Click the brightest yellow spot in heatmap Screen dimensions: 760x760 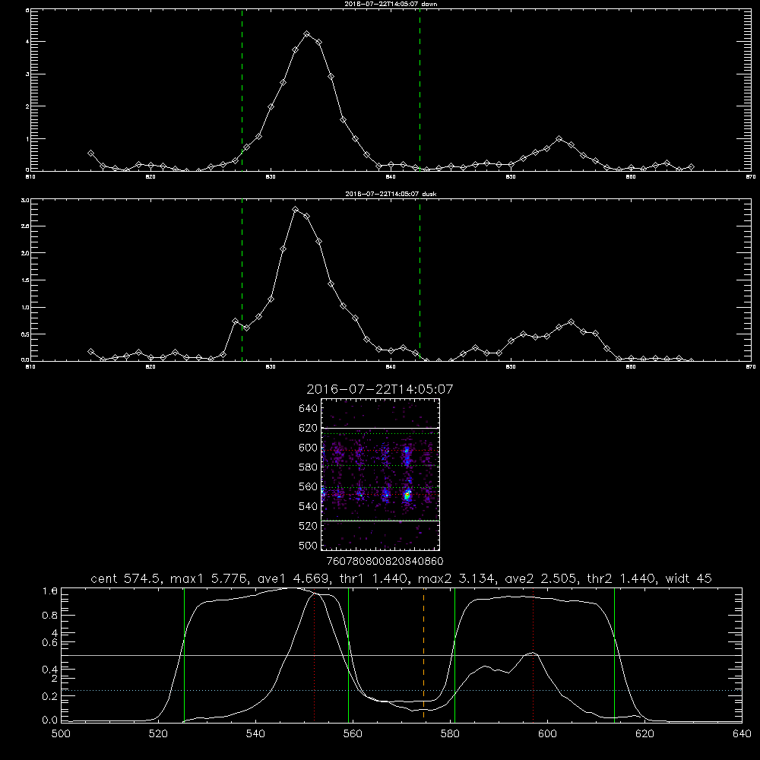coord(407,496)
